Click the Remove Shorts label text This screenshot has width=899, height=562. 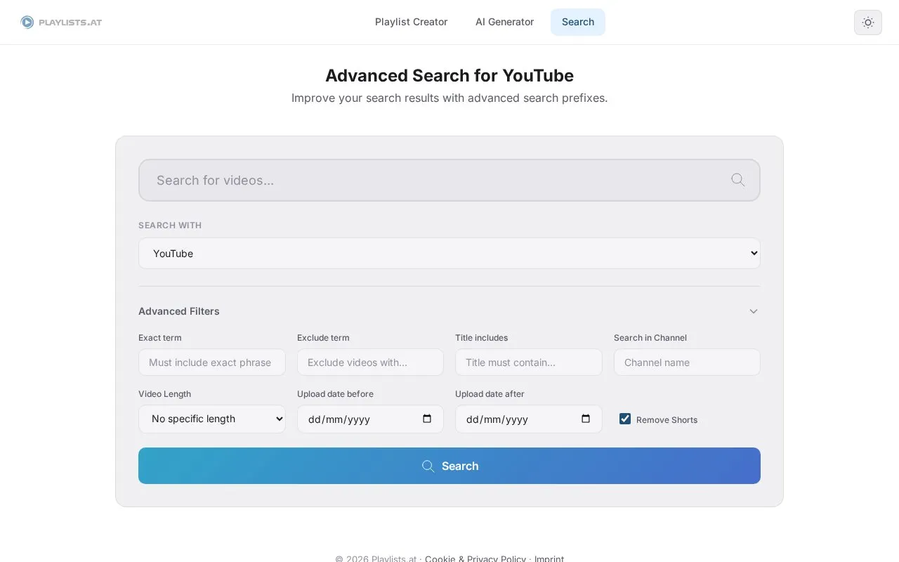tap(667, 420)
